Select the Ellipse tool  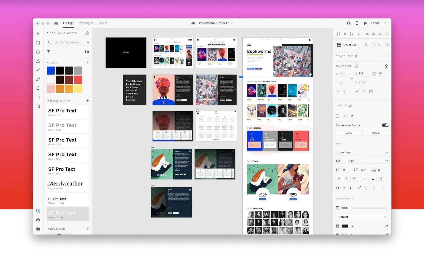click(38, 52)
